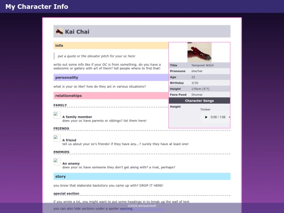Click the small avatar icon beside Kai Chai
Viewport: 284px width, 213px height.
click(x=59, y=32)
